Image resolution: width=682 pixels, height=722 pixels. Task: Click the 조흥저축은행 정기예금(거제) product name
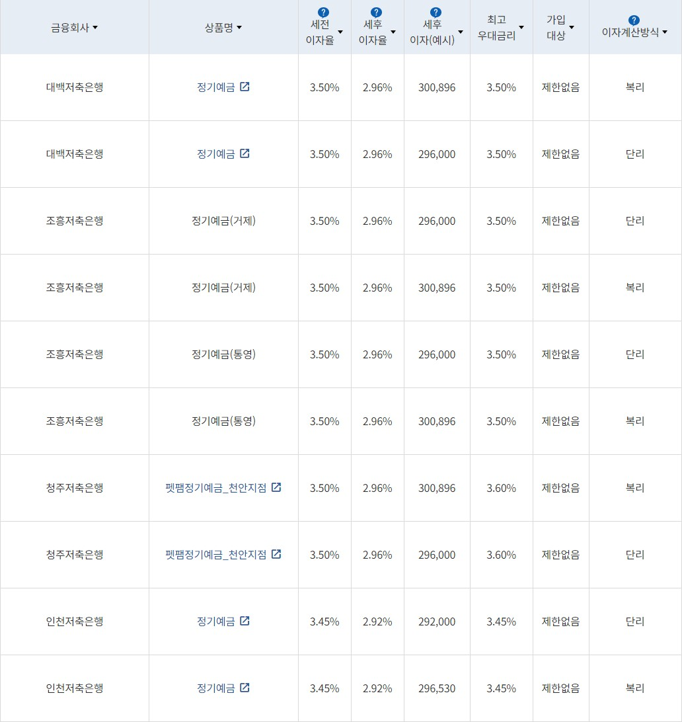(x=223, y=220)
